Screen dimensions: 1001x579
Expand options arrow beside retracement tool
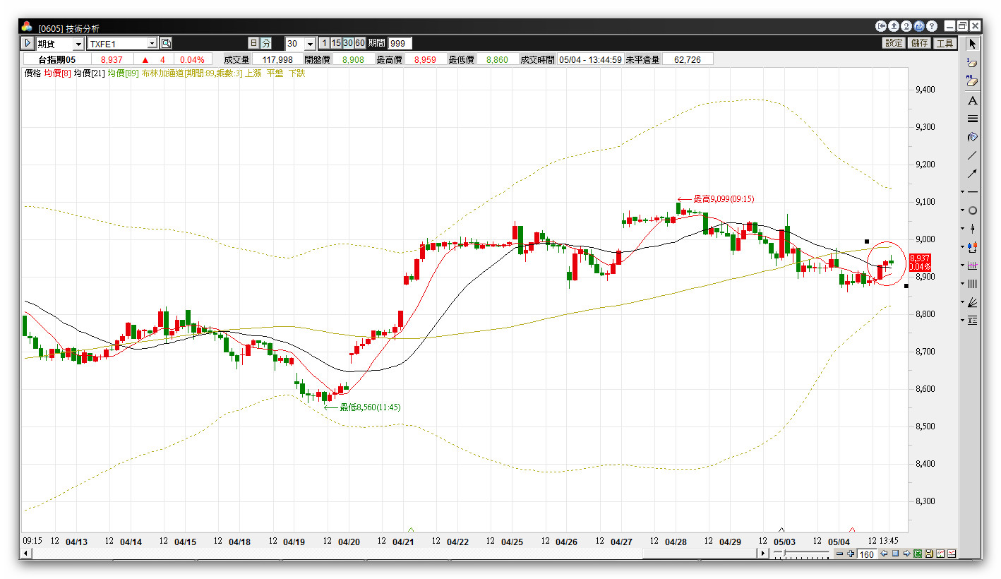pos(962,321)
